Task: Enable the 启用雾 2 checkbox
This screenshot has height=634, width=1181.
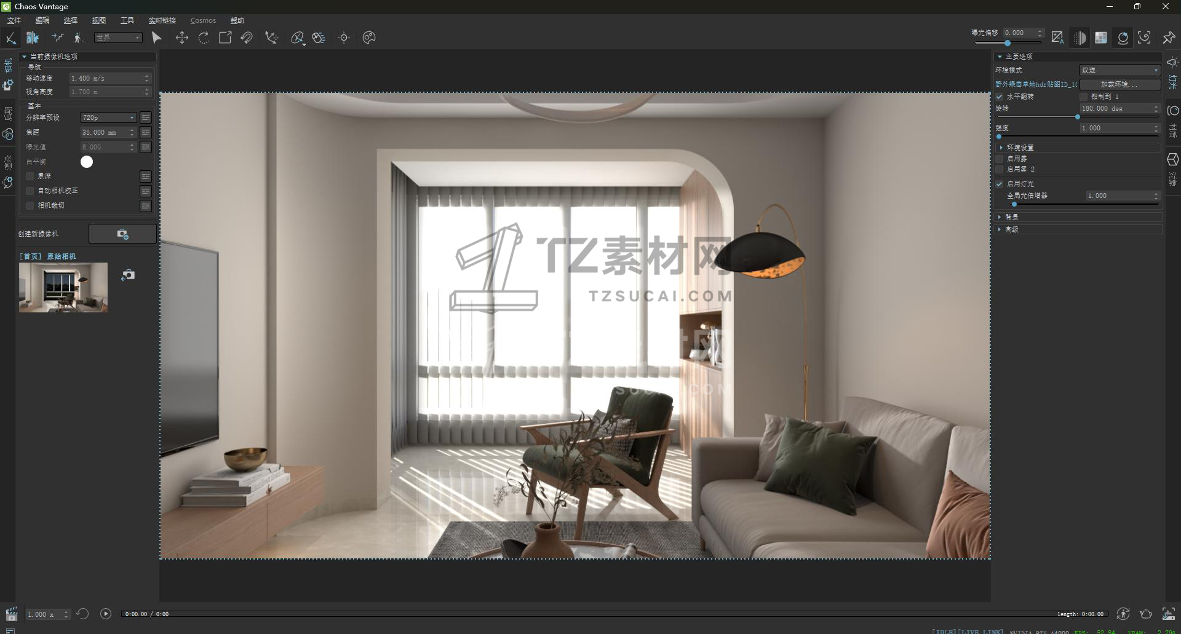Action: tap(1000, 170)
